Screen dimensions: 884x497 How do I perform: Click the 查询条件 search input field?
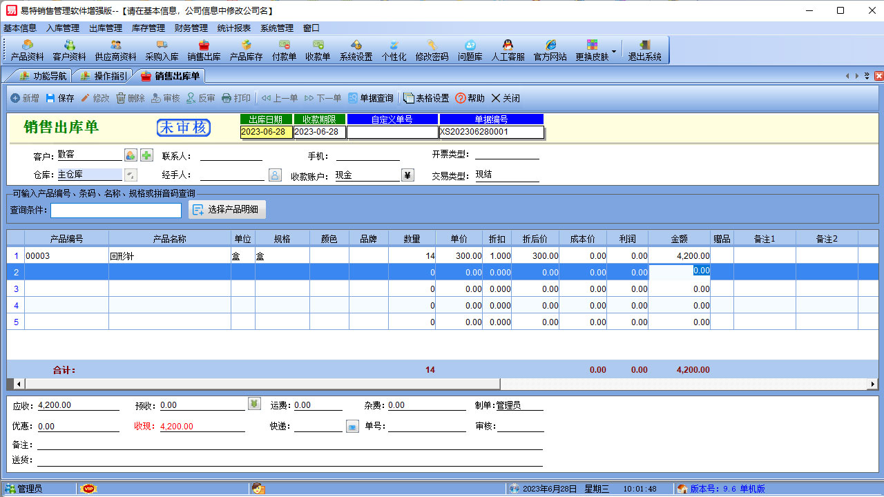pyautogui.click(x=115, y=210)
